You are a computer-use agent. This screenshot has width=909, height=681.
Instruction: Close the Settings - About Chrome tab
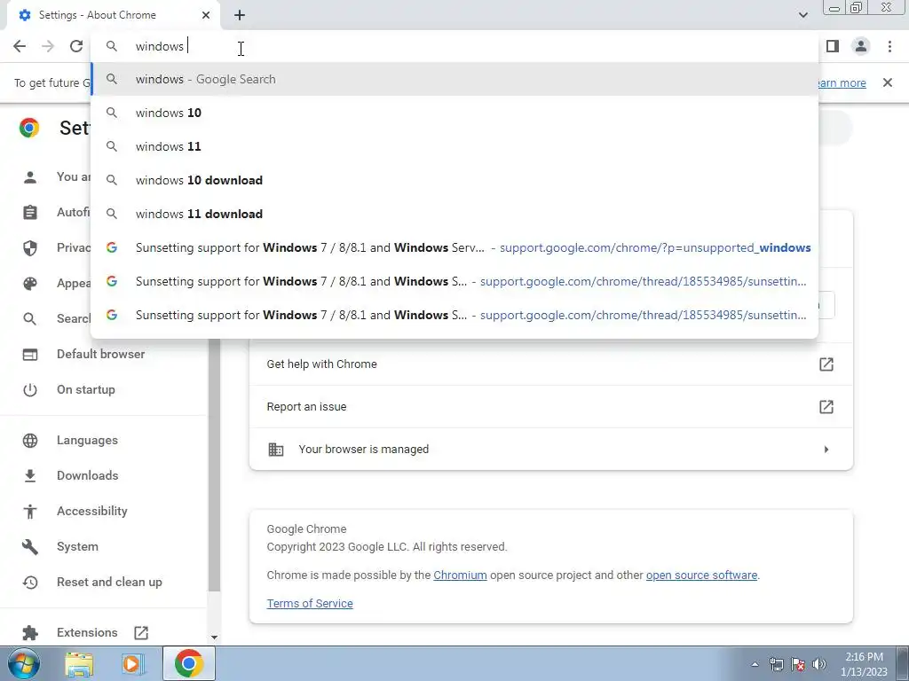coord(206,15)
